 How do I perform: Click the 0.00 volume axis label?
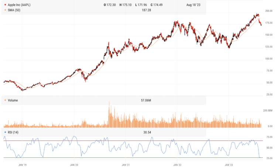coord(270,126)
